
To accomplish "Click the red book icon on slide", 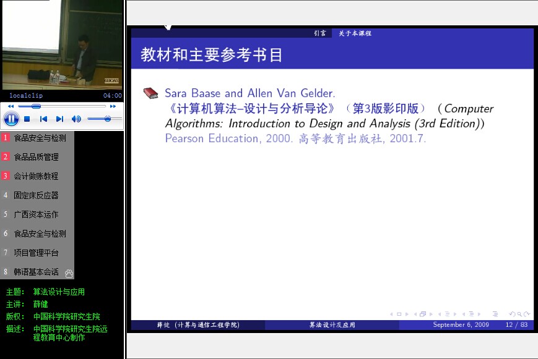I will (150, 93).
